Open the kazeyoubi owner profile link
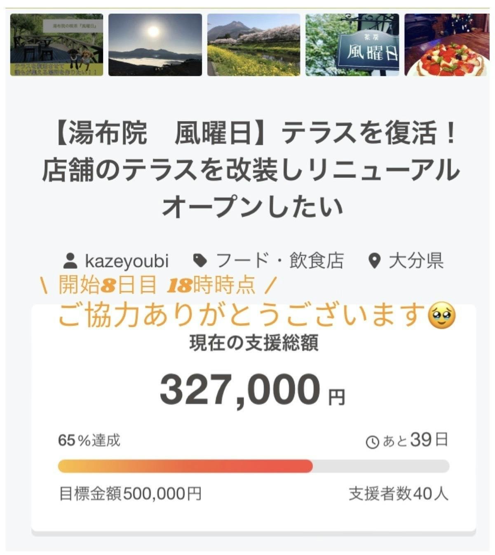This screenshot has width=495, height=555. point(127,261)
